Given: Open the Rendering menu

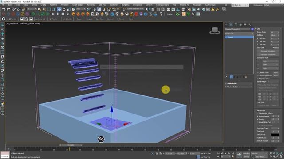Looking at the screenshot, I should click(91, 5).
